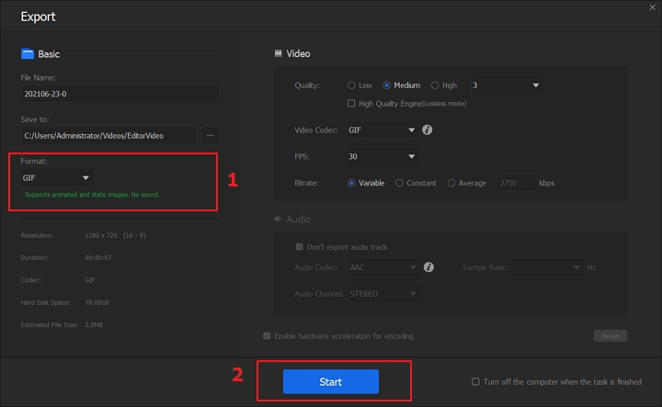
Task: Click the Save to path field
Action: [x=108, y=135]
